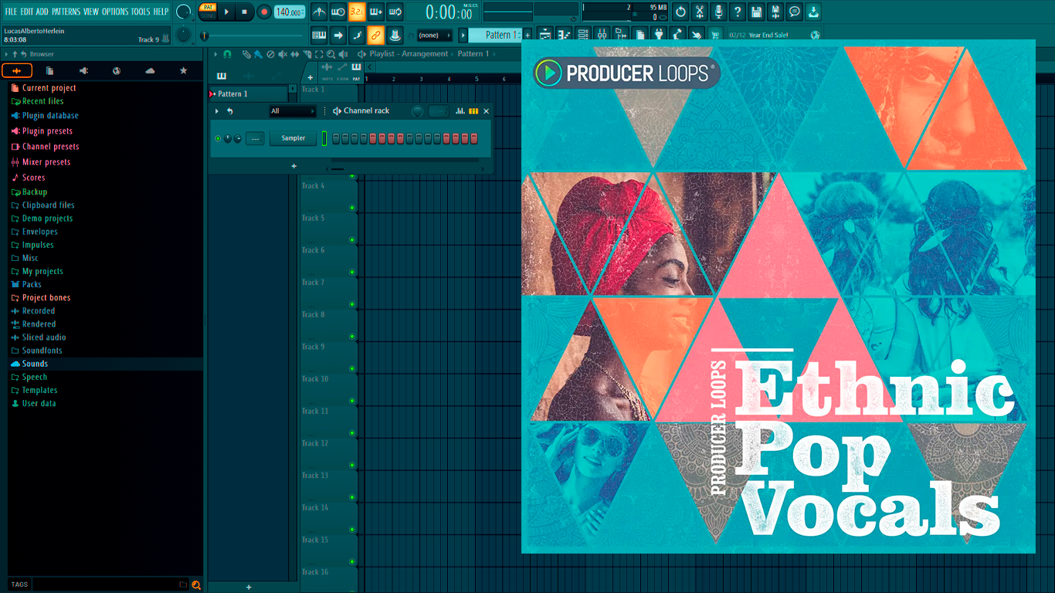This screenshot has width=1055, height=593.
Task: Toggle PAT/SONG mode switch
Action: coord(208,12)
